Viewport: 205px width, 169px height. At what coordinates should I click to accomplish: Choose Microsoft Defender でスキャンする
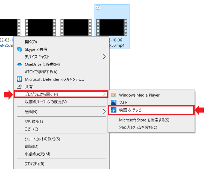(61, 79)
